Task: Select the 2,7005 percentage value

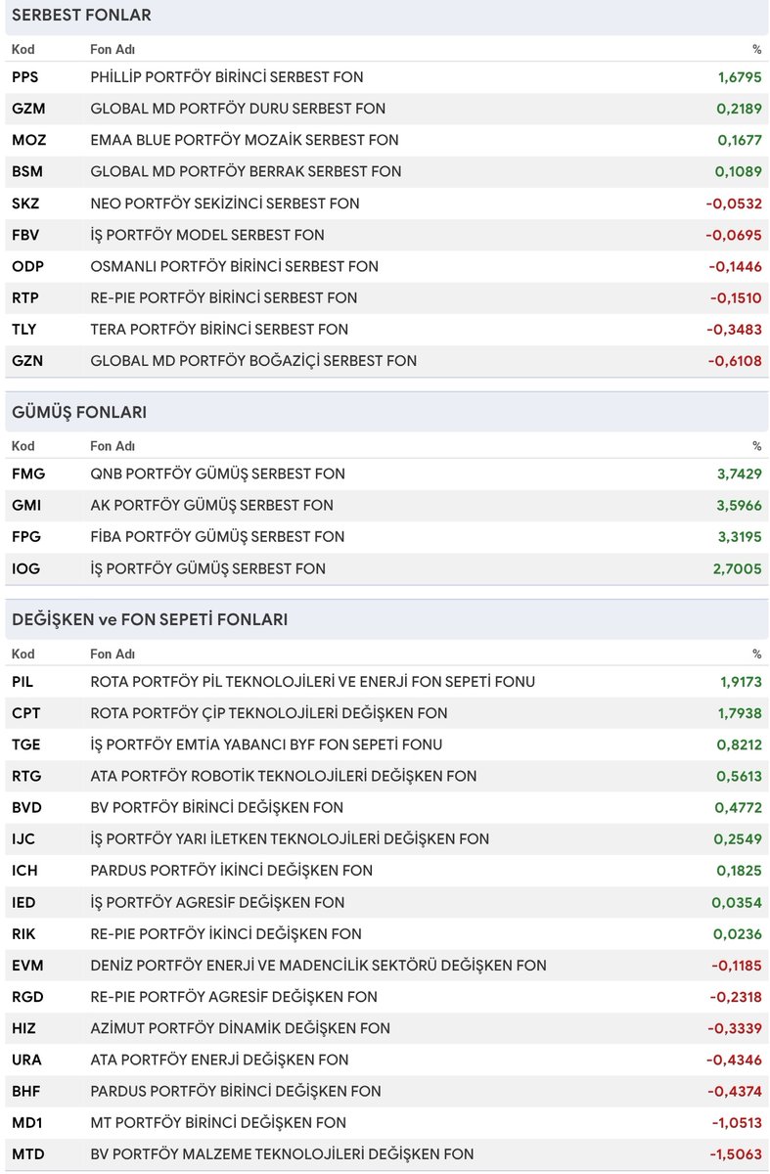Action: point(740,568)
